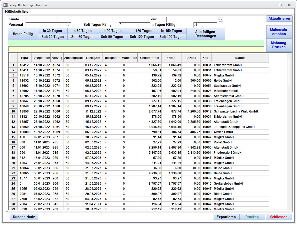The height and width of the screenshot is (225, 297).
Task: Sort by the Belegdatum column header
Action: (x=41, y=58)
